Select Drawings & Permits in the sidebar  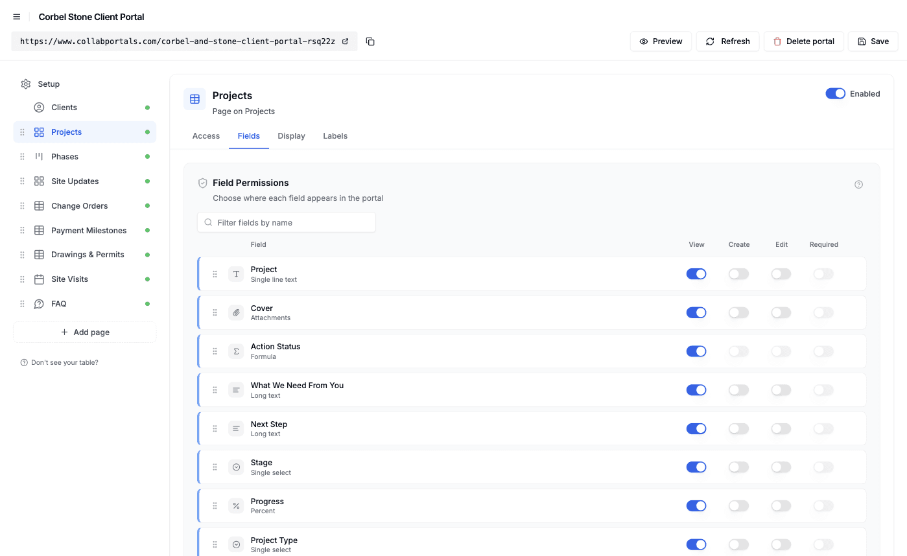tap(85, 255)
